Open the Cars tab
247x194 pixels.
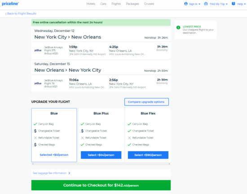[103, 4]
